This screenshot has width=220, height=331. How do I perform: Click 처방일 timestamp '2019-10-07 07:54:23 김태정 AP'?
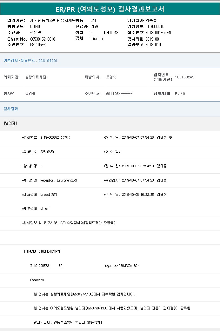click(x=147, y=137)
